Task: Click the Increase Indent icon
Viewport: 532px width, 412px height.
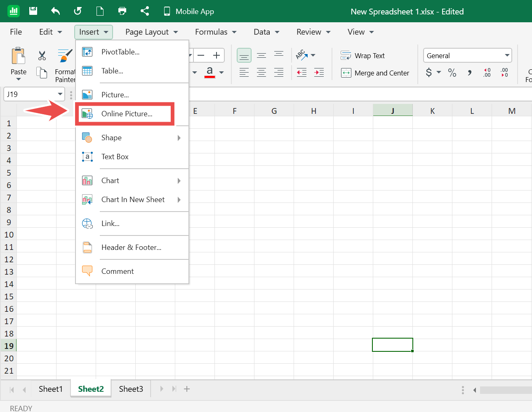Action: (x=319, y=73)
